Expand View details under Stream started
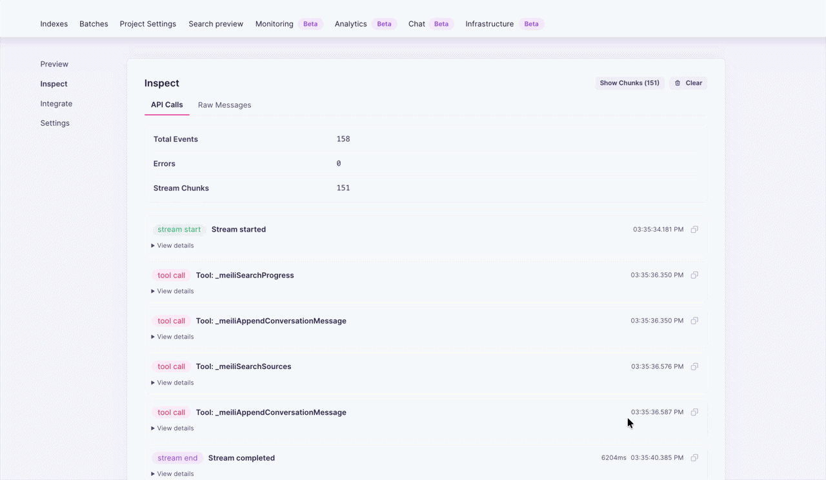This screenshot has width=826, height=480. pos(172,245)
